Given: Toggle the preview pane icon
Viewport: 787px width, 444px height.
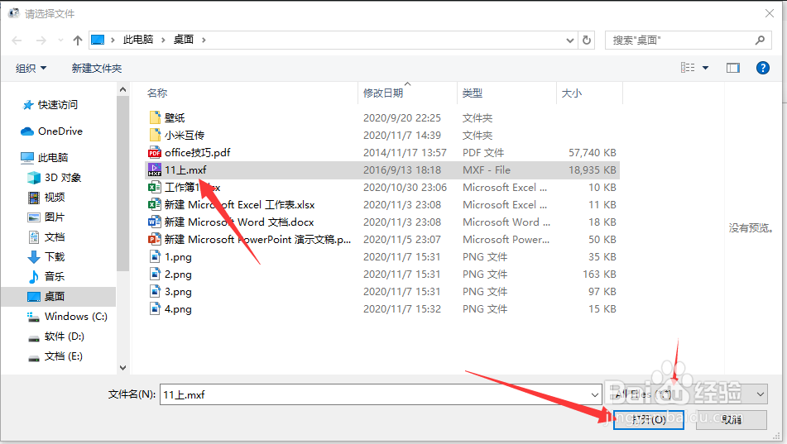Looking at the screenshot, I should pyautogui.click(x=732, y=68).
